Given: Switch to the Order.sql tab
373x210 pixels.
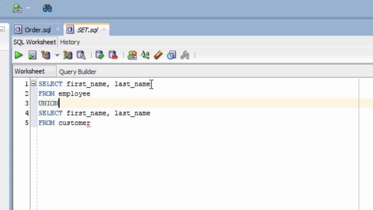Looking at the screenshot, I should [x=37, y=30].
